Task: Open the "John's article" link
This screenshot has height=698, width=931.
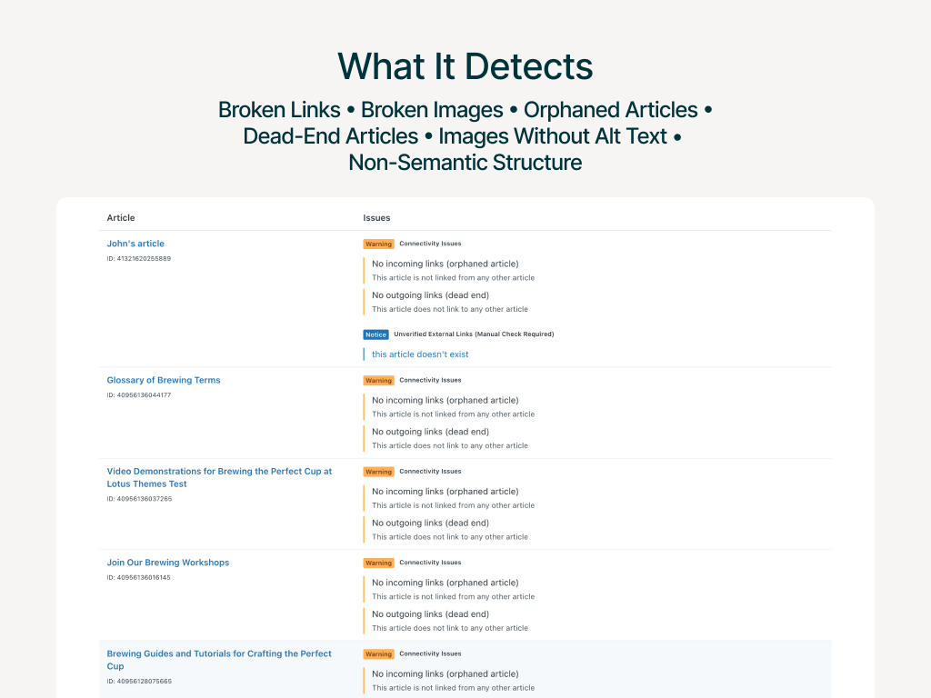Action: pyautogui.click(x=135, y=244)
